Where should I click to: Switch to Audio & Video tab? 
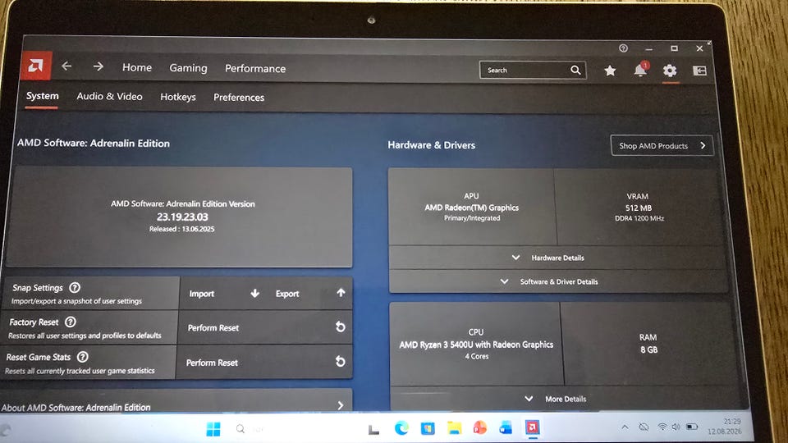pyautogui.click(x=109, y=96)
